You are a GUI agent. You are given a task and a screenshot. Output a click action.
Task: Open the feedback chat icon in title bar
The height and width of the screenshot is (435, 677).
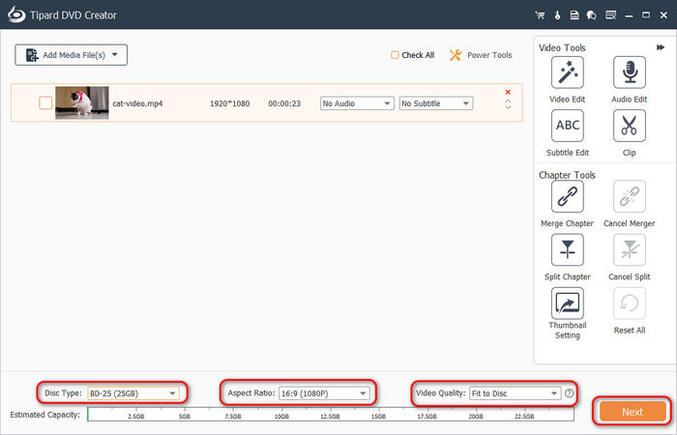(x=592, y=15)
